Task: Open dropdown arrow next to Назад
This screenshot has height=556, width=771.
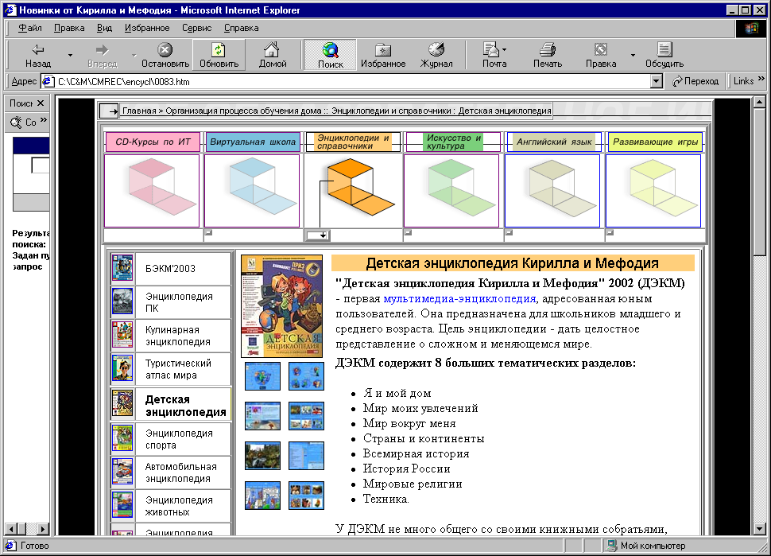Action: click(70, 55)
